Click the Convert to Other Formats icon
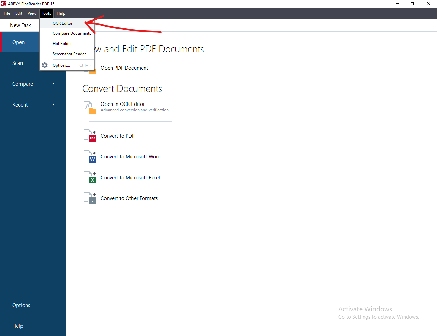Viewport: 437px width, 336px height. pos(90,198)
